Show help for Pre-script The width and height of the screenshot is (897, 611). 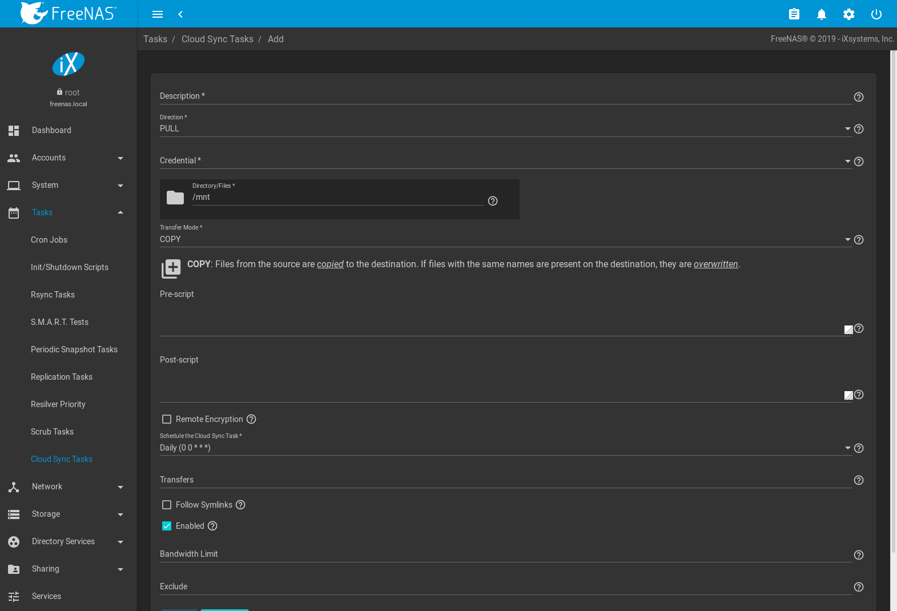pyautogui.click(x=859, y=328)
